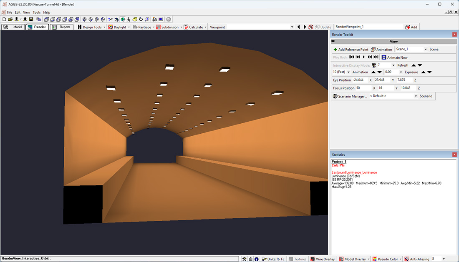Toggle Model Overlay in the status bar
Screen dimensions: 459x262
(353, 259)
